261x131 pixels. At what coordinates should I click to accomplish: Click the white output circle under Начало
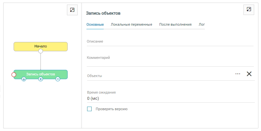click(x=41, y=51)
